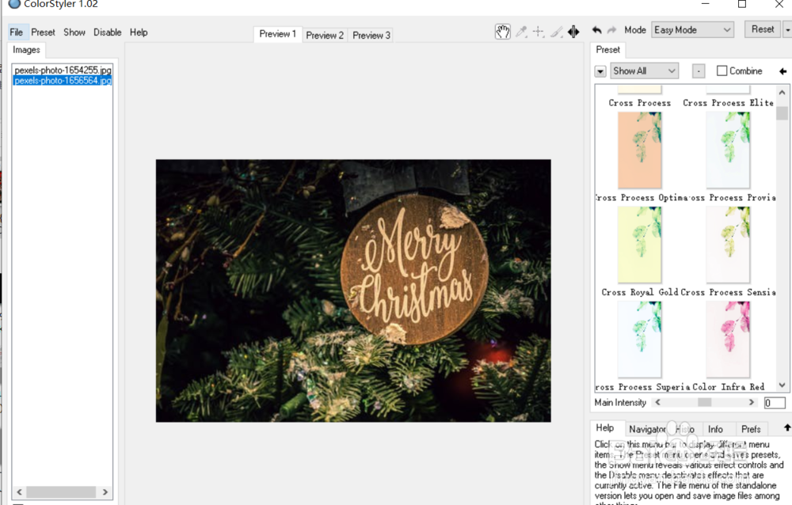The image size is (792, 505).
Task: Open the Easy Mode dropdown
Action: pos(692,30)
